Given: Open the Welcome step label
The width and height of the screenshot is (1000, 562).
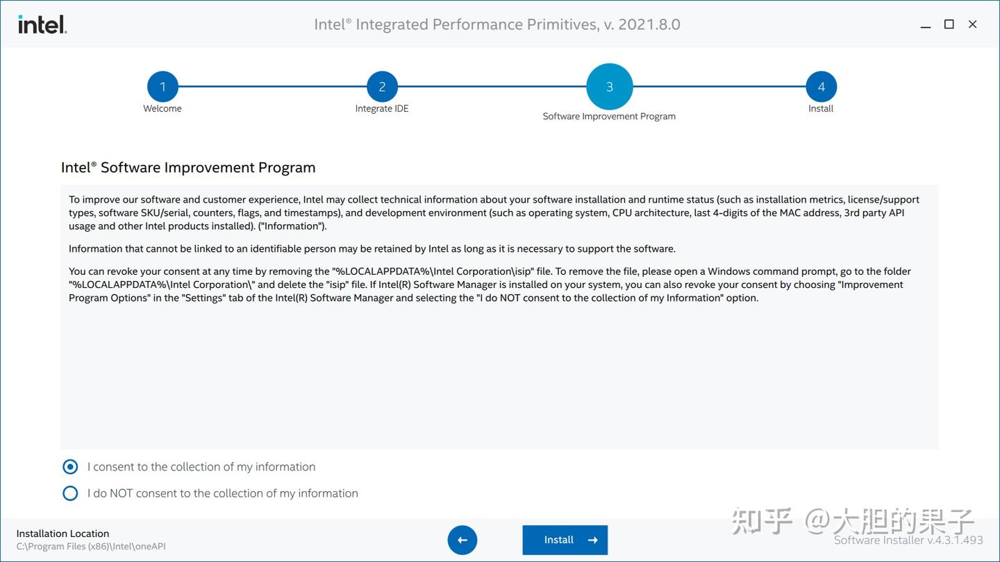Looking at the screenshot, I should (162, 108).
